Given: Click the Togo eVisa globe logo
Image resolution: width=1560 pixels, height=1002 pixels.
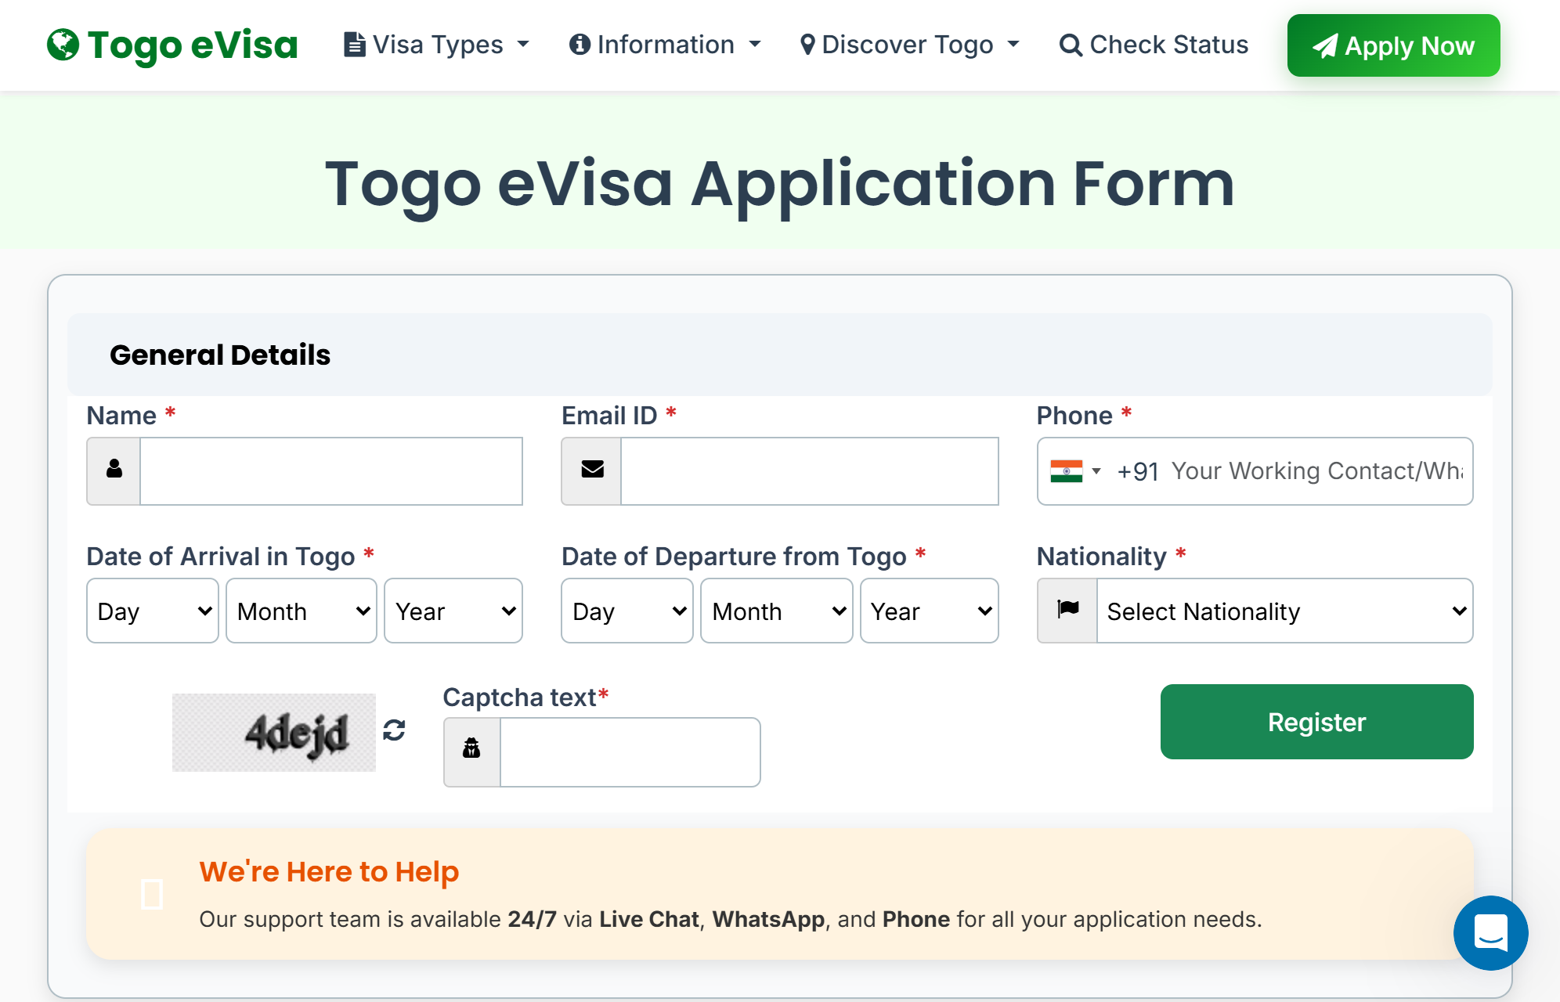Looking at the screenshot, I should point(63,45).
